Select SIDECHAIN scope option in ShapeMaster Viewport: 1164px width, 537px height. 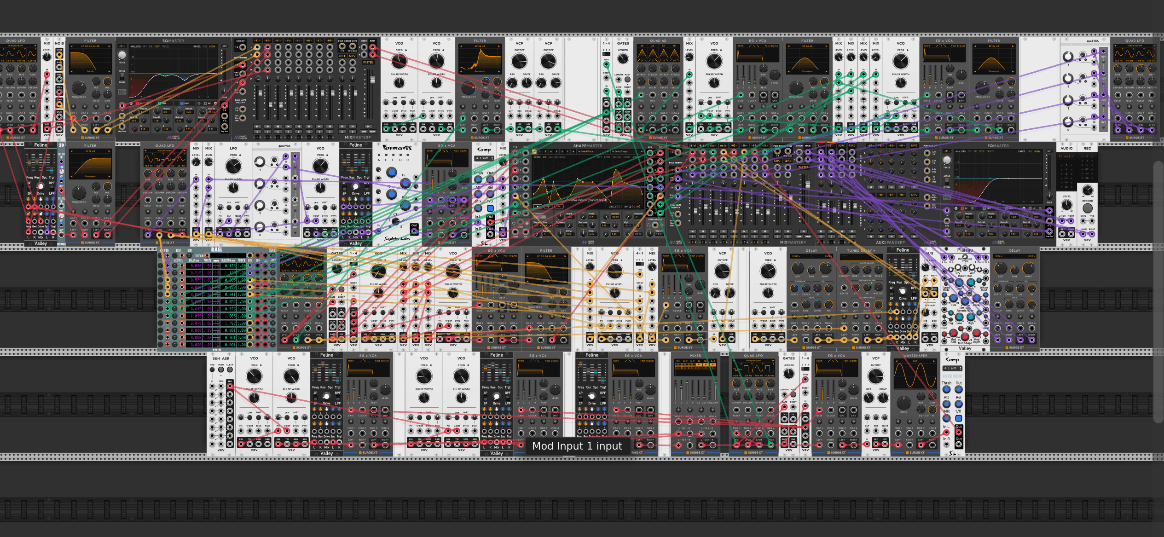coord(560,157)
